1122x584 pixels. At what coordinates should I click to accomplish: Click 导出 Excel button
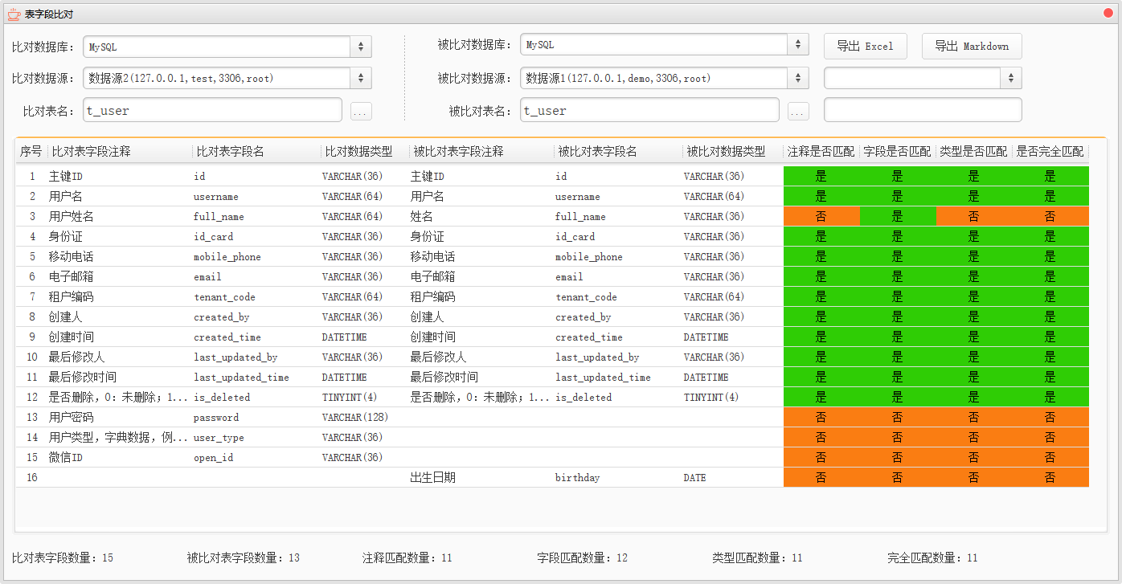point(865,47)
